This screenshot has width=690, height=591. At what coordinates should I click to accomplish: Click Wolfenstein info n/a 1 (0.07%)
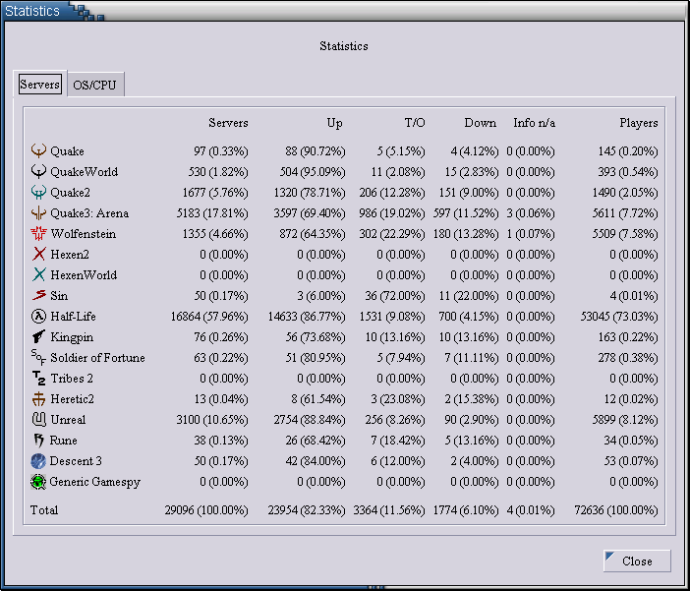pyautogui.click(x=530, y=234)
